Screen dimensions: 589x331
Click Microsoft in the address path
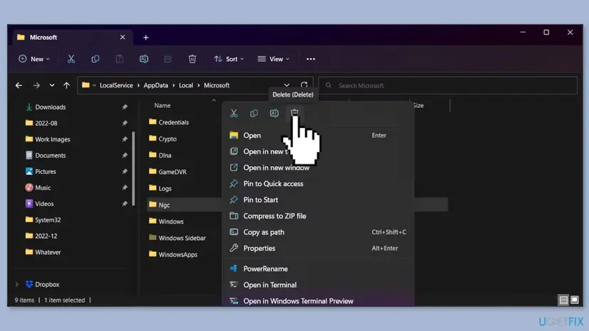[216, 85]
